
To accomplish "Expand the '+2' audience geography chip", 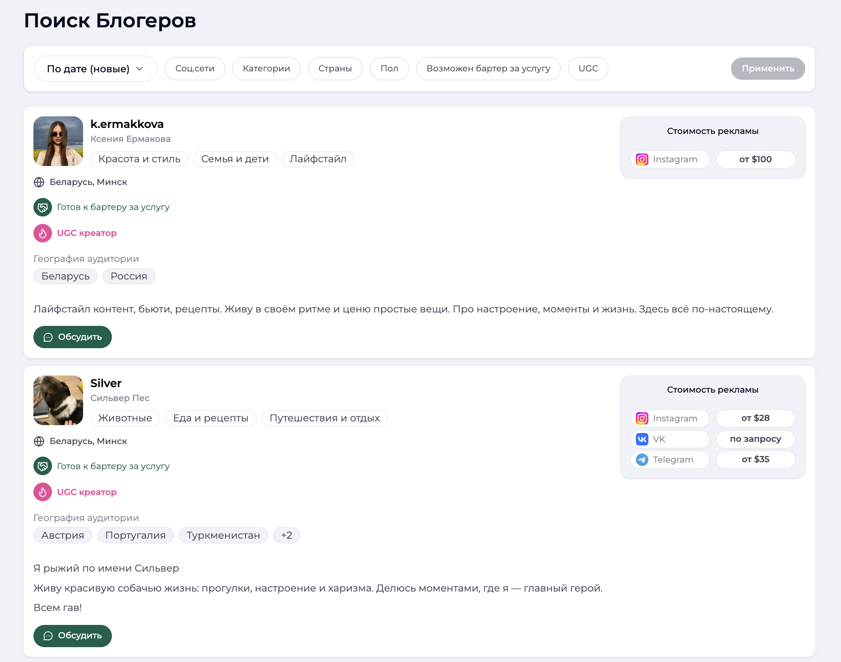I will [286, 535].
